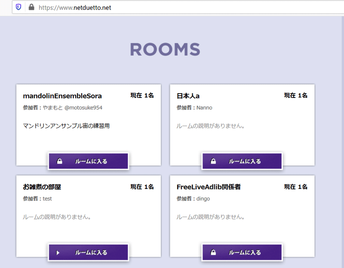The width and height of the screenshot is (344, 268).
Task: Click play arrow icon on お雑煮の部屋 button
Action: click(58, 253)
